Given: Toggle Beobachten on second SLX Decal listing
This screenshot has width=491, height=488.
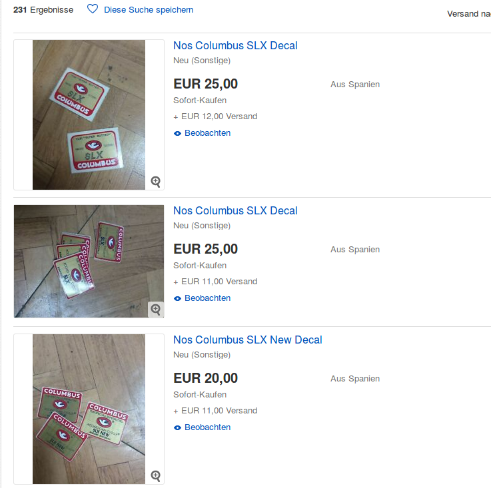Looking at the screenshot, I should tap(207, 298).
